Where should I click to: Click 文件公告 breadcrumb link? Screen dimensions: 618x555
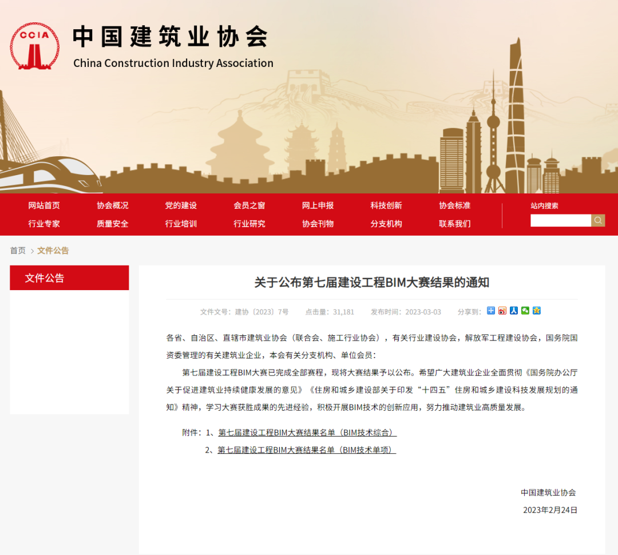(x=53, y=250)
